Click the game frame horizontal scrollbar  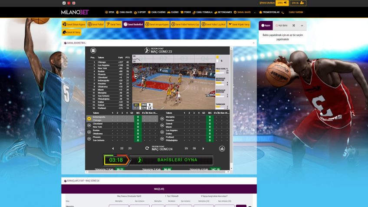tap(157, 172)
